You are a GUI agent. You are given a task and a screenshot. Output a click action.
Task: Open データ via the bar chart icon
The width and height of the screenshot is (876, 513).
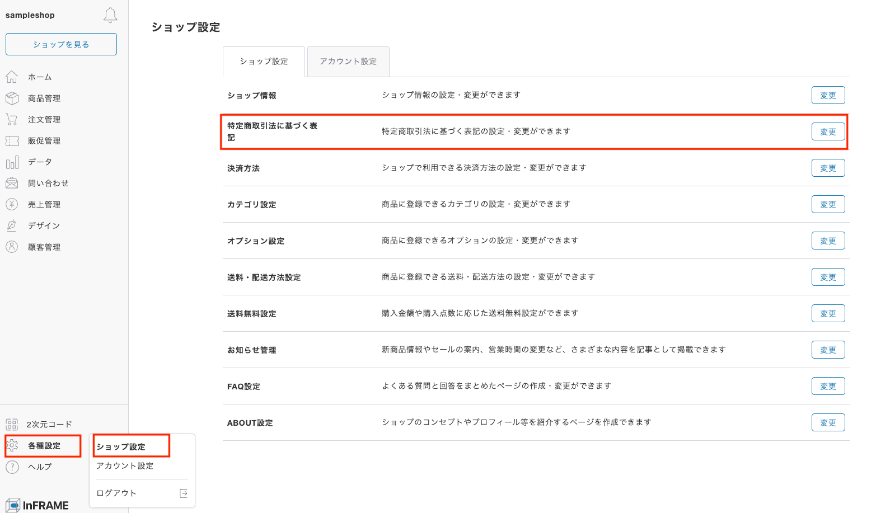pyautogui.click(x=12, y=162)
